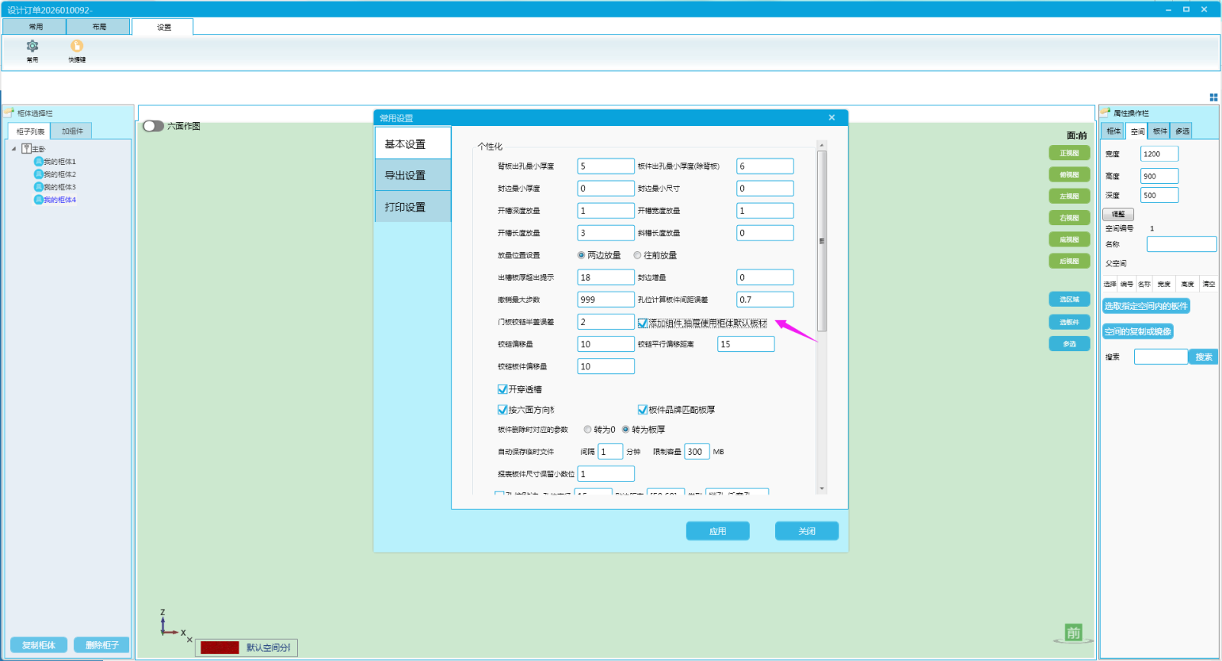Click the red color swatch at bottom
The image size is (1222, 661).
(x=220, y=647)
